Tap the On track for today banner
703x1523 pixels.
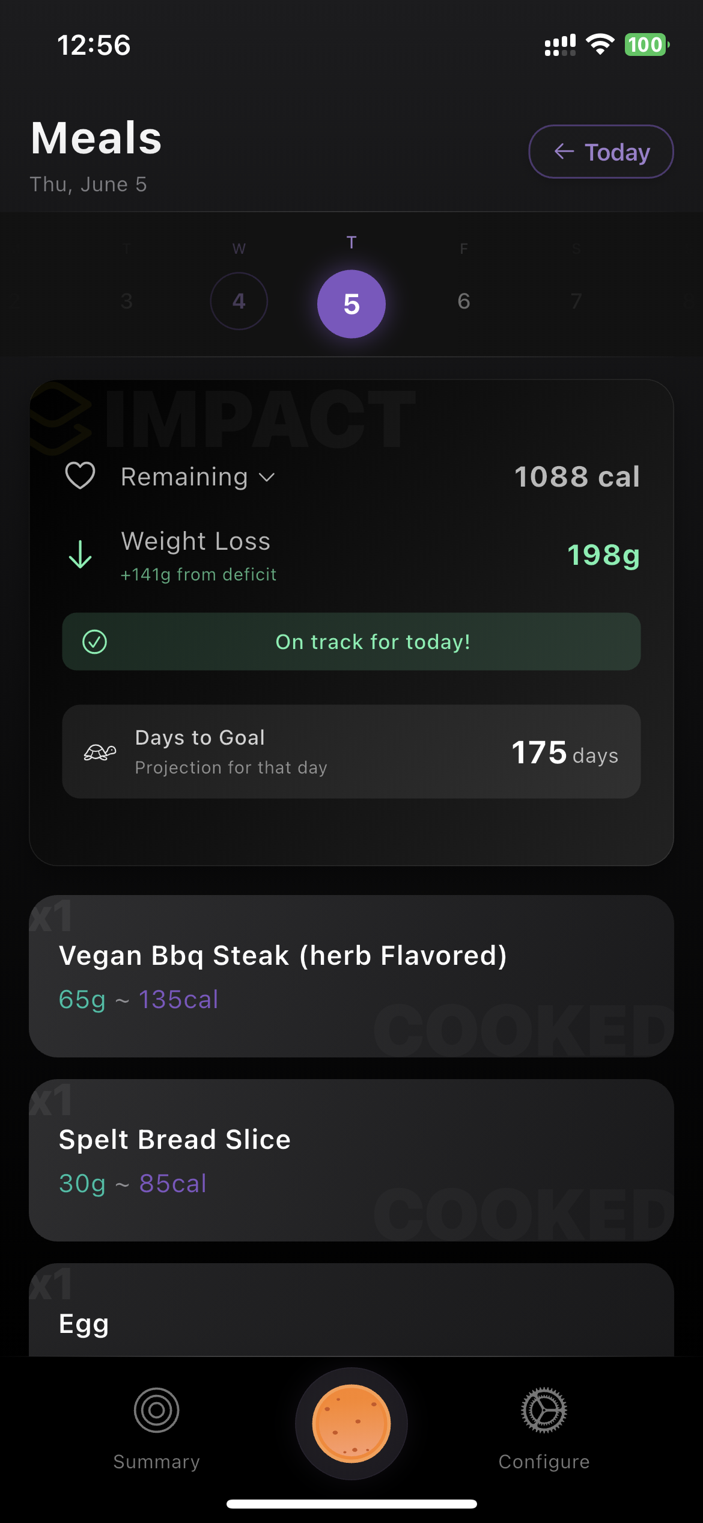(x=373, y=642)
